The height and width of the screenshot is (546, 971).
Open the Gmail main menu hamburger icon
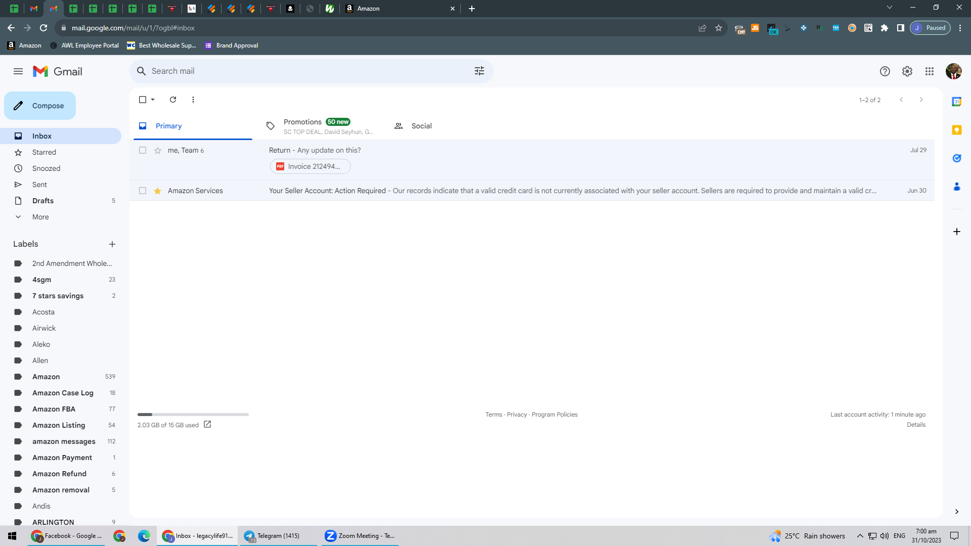[18, 71]
